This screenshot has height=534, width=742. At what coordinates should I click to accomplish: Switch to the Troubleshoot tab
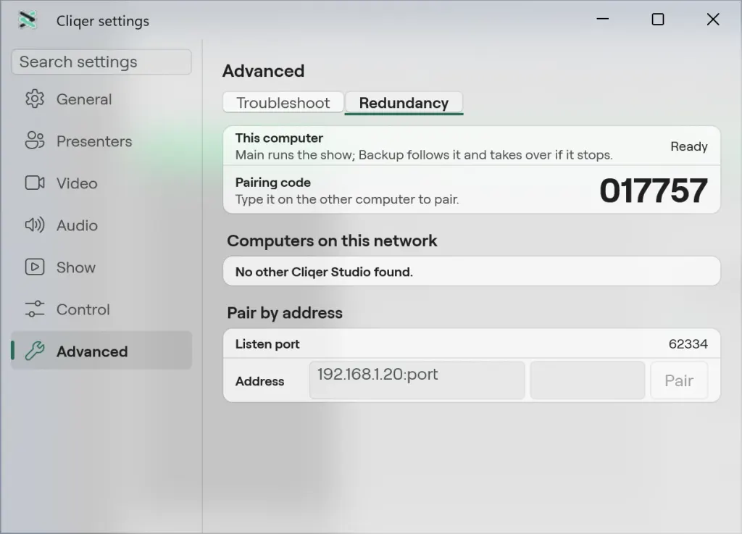click(283, 103)
